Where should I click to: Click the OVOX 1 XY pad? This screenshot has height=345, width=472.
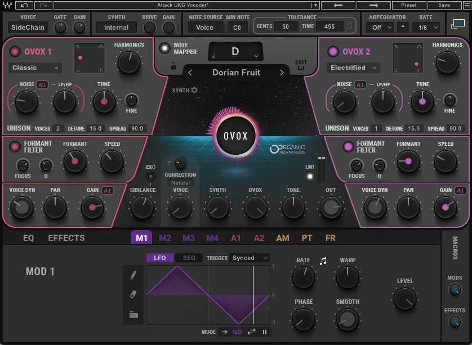click(x=90, y=58)
